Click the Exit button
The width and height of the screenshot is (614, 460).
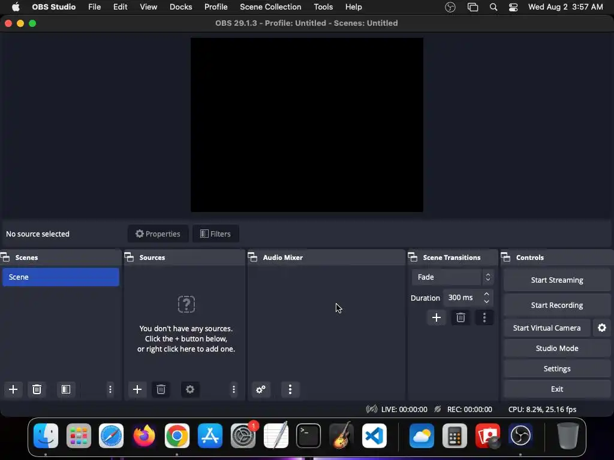click(557, 389)
